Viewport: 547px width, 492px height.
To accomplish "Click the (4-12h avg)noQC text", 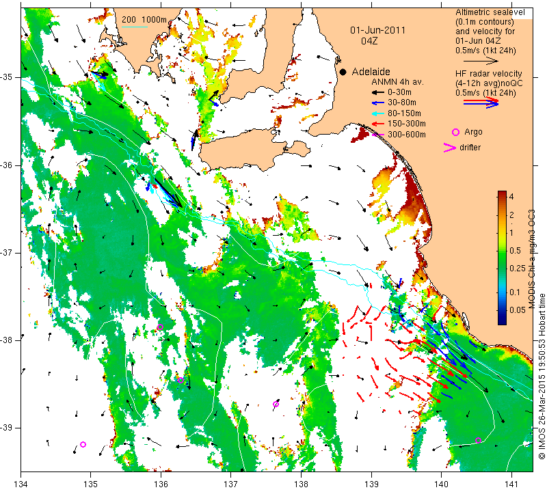I will (x=489, y=83).
